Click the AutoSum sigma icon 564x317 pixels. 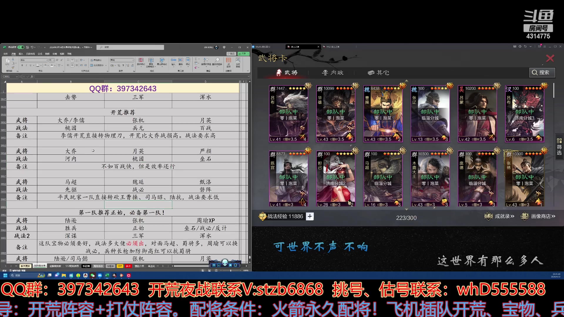coord(196,59)
